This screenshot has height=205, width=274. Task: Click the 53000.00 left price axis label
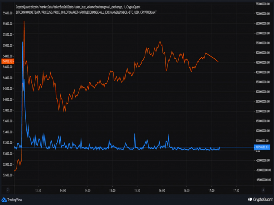[7, 154]
